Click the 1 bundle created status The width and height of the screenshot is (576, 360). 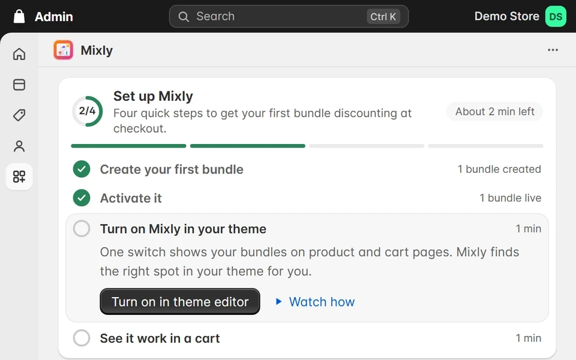coord(499,169)
